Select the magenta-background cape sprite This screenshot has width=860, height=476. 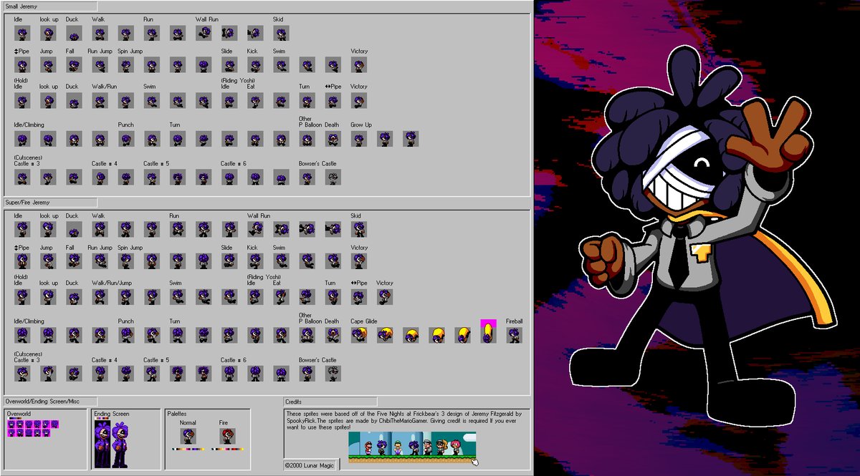488,331
